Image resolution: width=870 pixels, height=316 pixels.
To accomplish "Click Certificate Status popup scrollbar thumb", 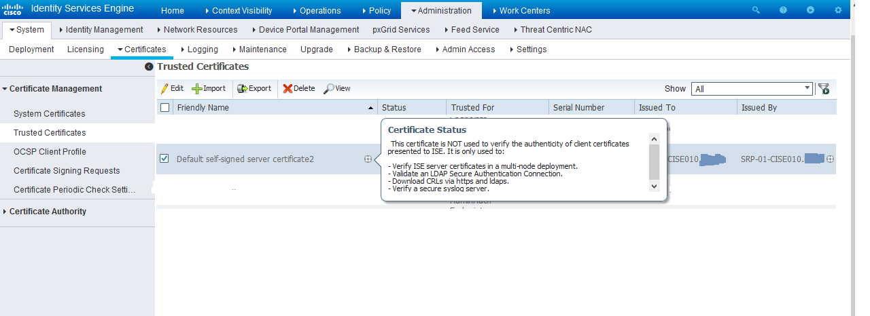I will pos(655,161).
